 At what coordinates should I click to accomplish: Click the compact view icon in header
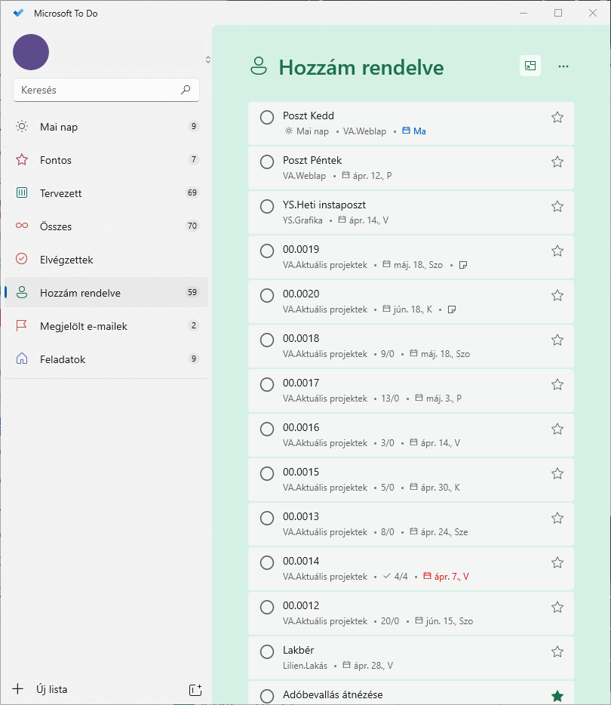tap(530, 66)
